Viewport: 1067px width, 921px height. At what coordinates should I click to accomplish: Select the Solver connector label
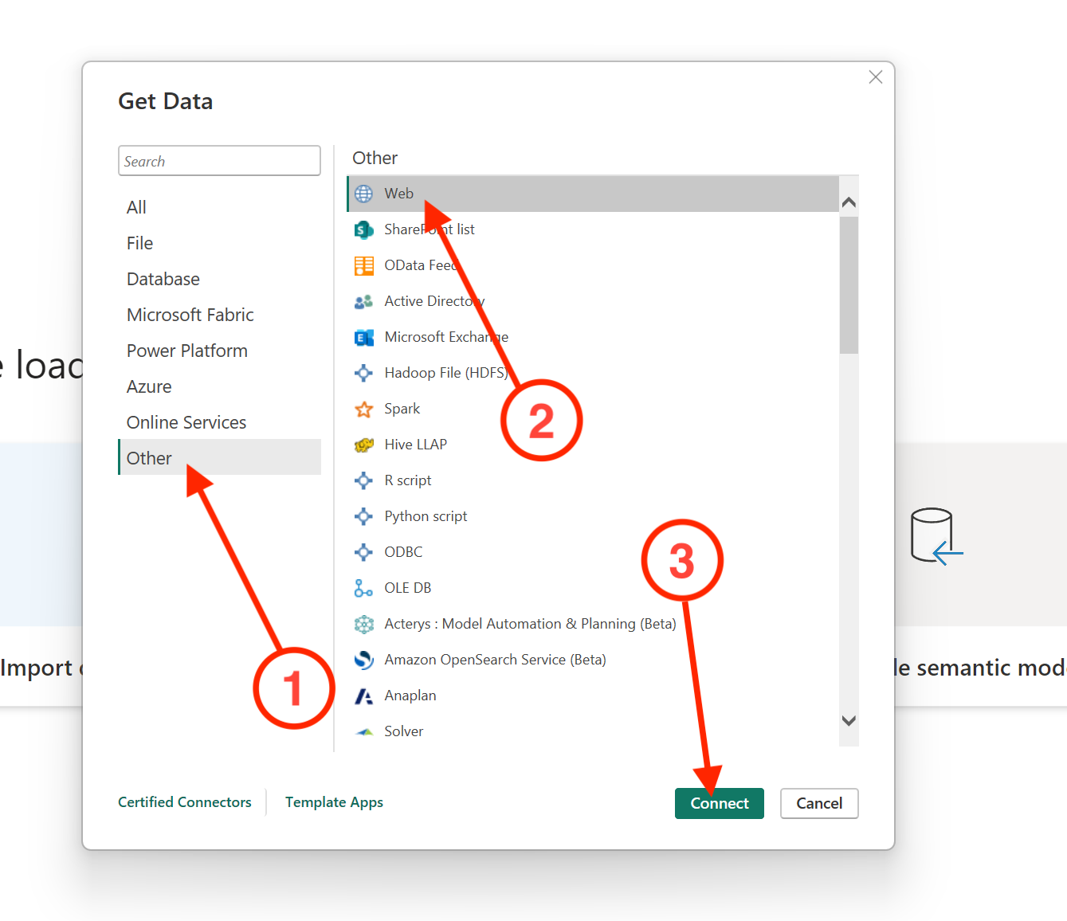[403, 731]
